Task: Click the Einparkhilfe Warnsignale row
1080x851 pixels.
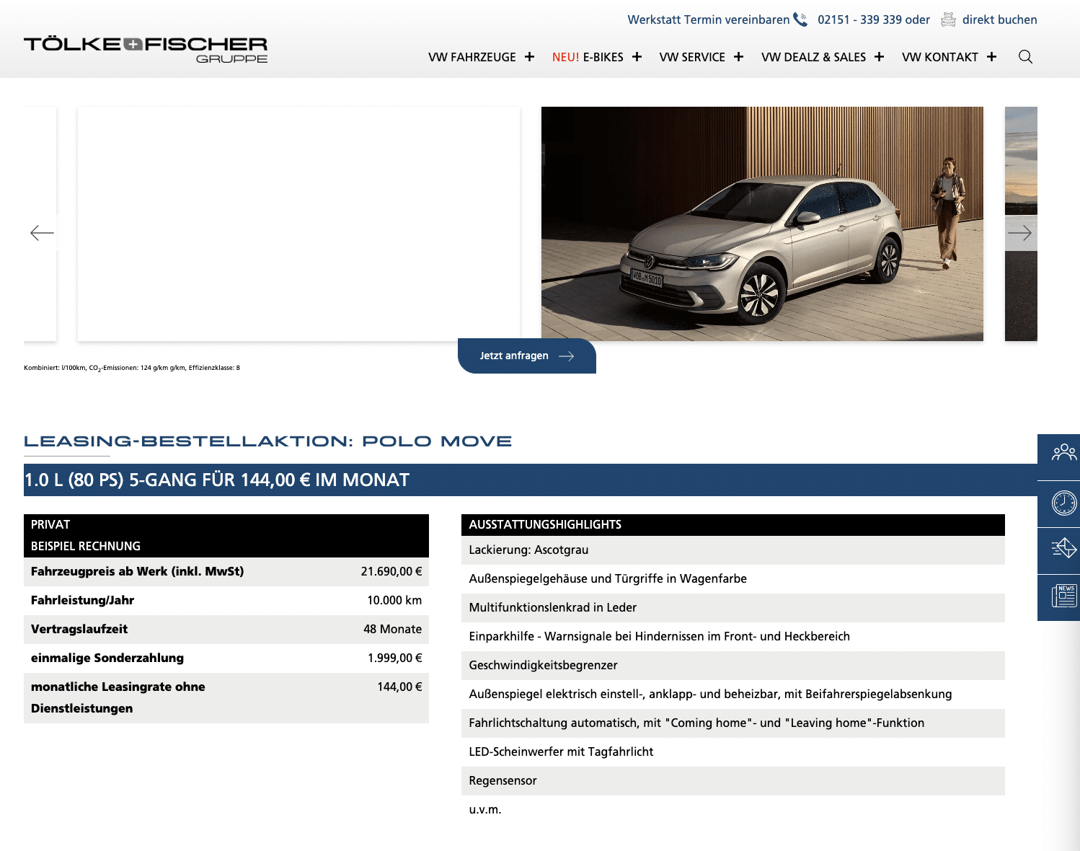Action: point(732,636)
